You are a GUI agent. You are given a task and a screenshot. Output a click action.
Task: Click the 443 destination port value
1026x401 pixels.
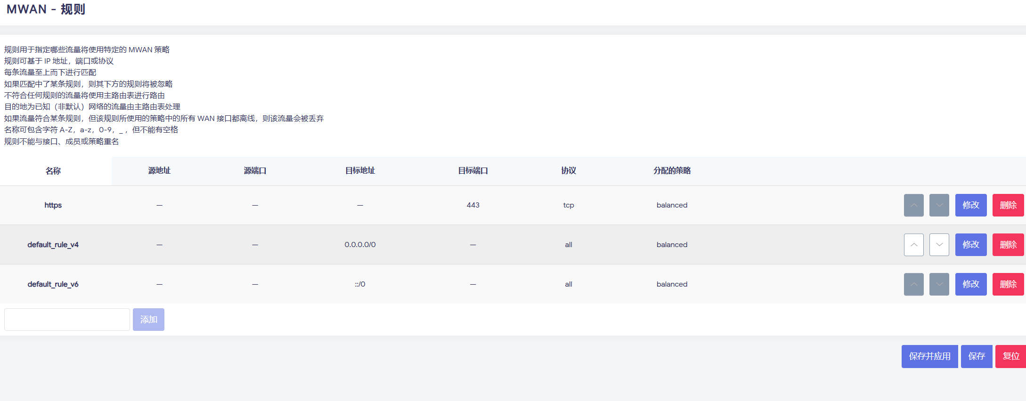(473, 205)
